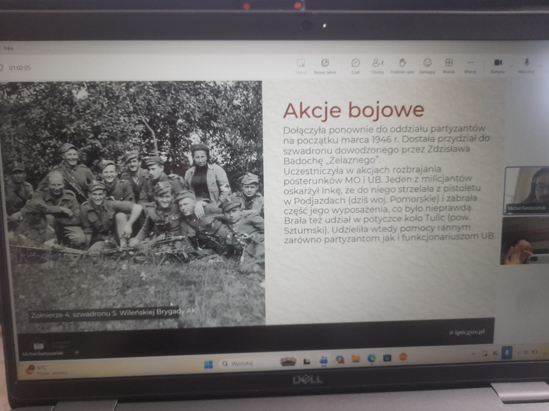Raise hand with Podnieś rękę
The image size is (549, 411).
coord(402,65)
